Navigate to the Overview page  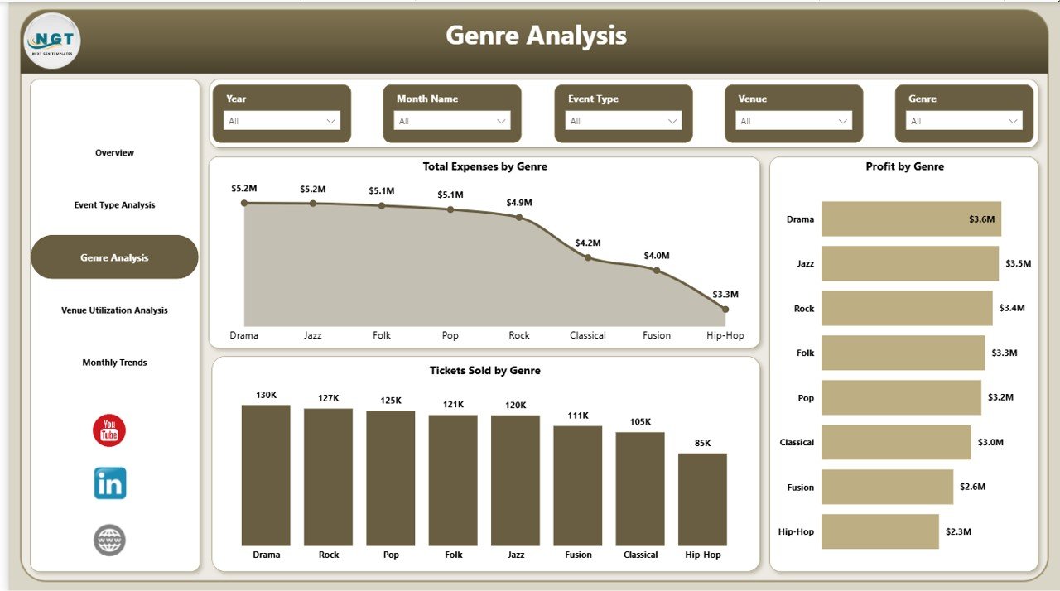point(114,152)
